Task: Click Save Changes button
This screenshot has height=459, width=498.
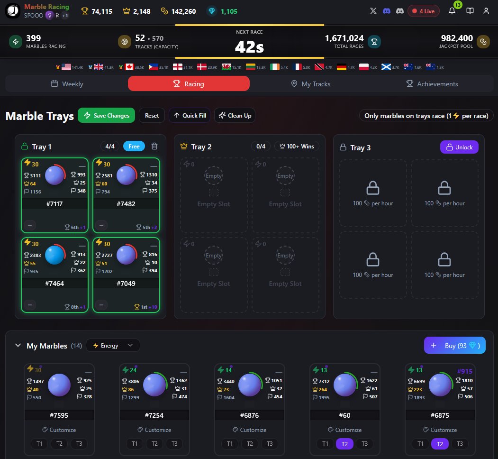Action: (107, 115)
